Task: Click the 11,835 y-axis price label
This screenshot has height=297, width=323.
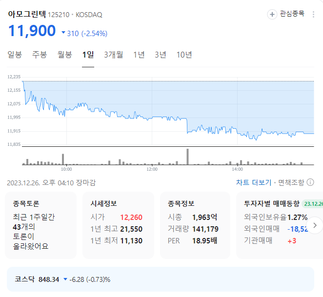Action: (14, 144)
